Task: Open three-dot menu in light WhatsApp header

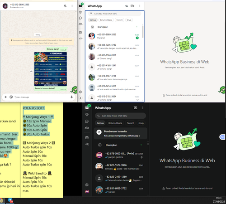Action: pos(139,6)
